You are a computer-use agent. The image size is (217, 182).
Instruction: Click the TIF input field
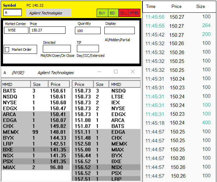[x=88, y=49]
